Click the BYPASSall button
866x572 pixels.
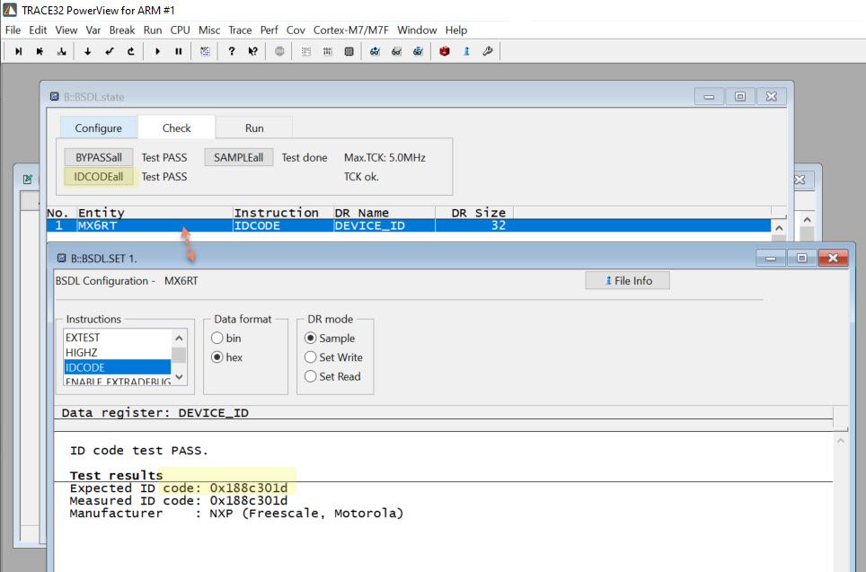(x=98, y=157)
